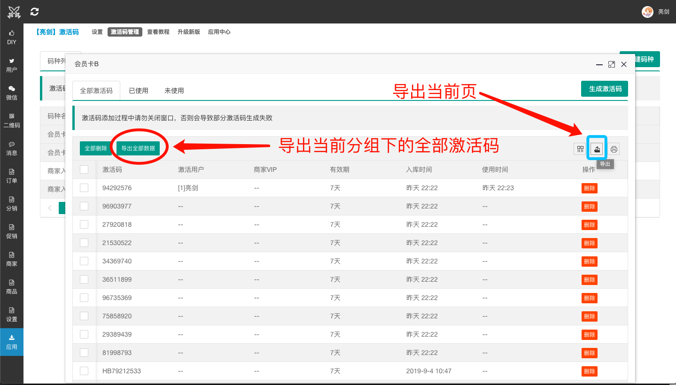This screenshot has height=385, width=676.
Task: Open the column display settings grid icon
Action: click(x=579, y=148)
